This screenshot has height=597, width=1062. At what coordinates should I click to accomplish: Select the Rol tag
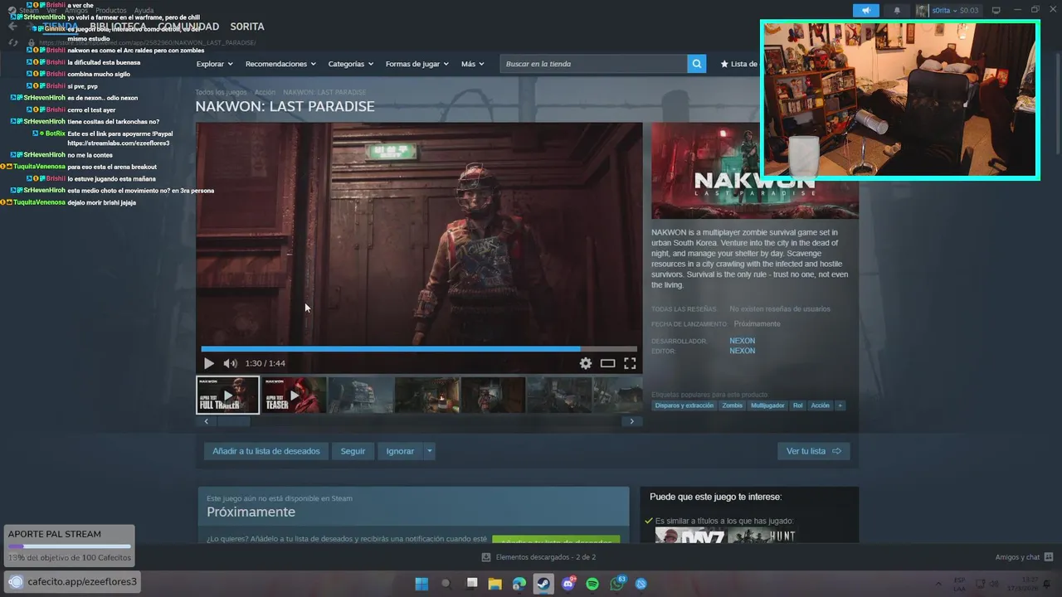pos(797,405)
